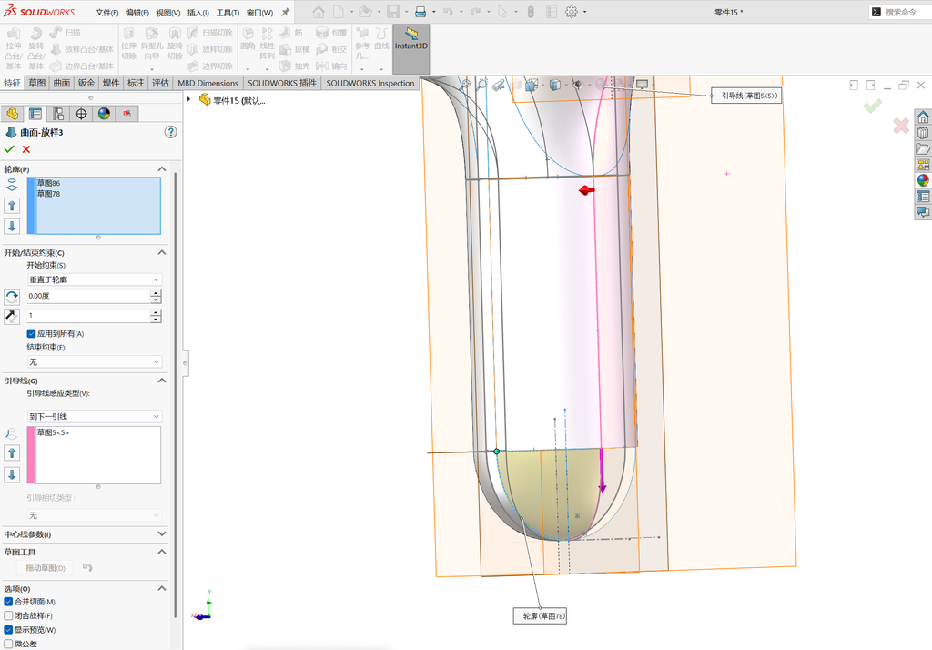This screenshot has width=932, height=650.
Task: Collapse the 引导线 section
Action: pos(162,381)
